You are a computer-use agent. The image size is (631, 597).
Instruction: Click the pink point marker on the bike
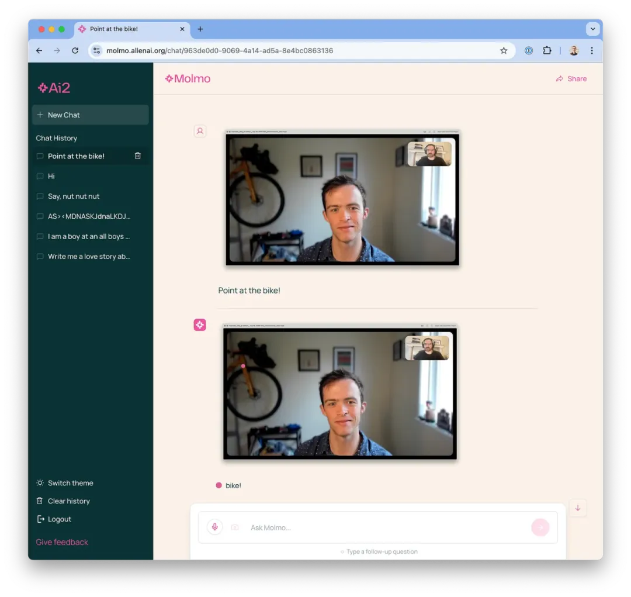click(x=243, y=366)
